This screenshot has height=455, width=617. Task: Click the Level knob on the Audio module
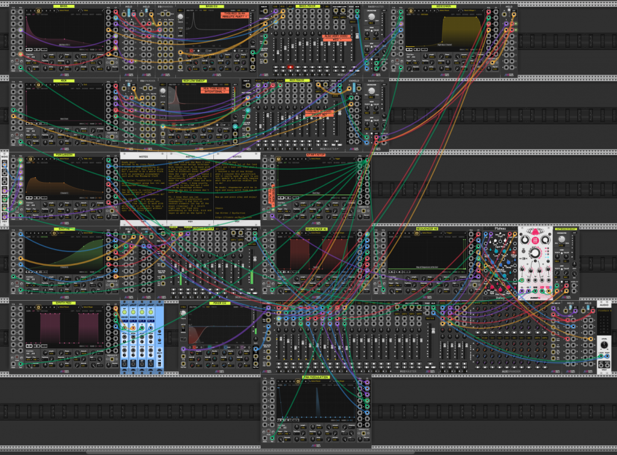604,345
